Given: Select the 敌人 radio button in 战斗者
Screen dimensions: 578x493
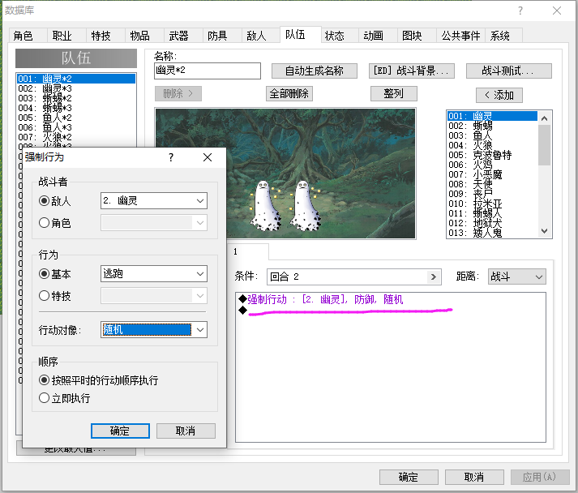Looking at the screenshot, I should 45,201.
